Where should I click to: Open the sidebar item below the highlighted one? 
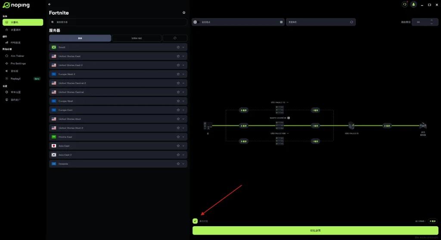point(23,30)
